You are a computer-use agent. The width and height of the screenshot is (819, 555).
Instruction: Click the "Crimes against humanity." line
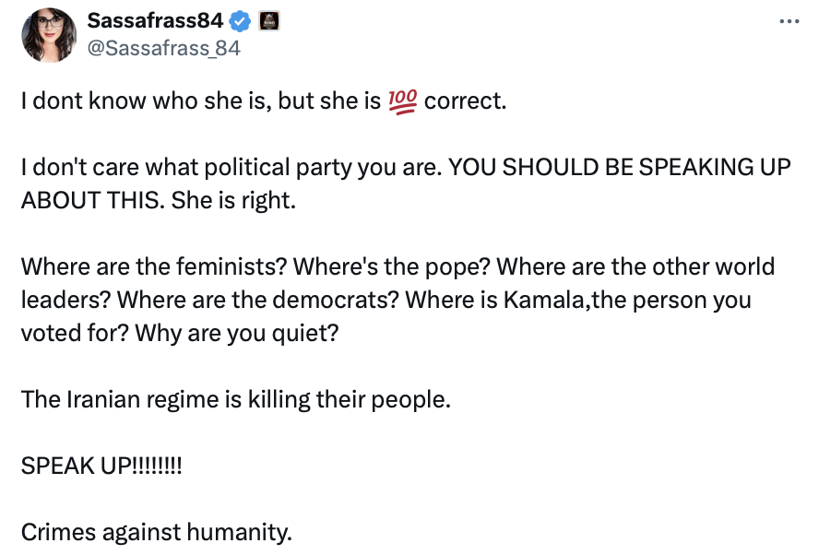[156, 532]
